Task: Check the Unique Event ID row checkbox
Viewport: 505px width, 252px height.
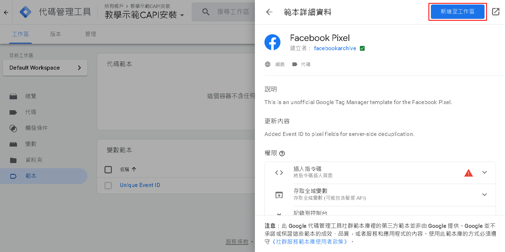Action: (108, 185)
